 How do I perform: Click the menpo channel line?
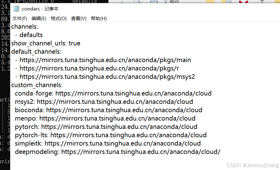coord(105,118)
